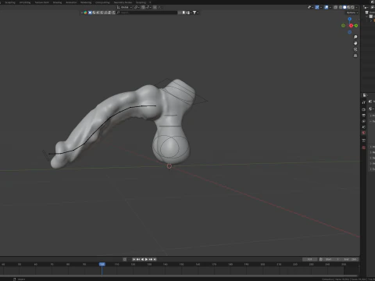The width and height of the screenshot is (375, 281).
Task: Click frame 140 on the timeline ruler
Action: 165,264
